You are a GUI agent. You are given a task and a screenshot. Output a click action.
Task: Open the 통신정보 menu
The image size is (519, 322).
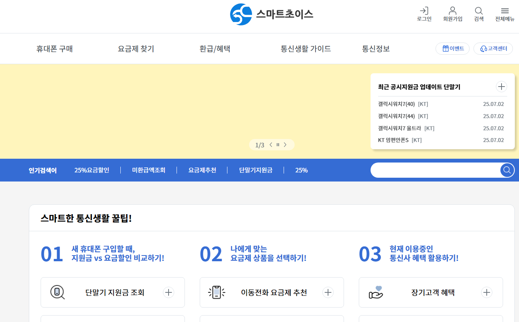coord(376,49)
